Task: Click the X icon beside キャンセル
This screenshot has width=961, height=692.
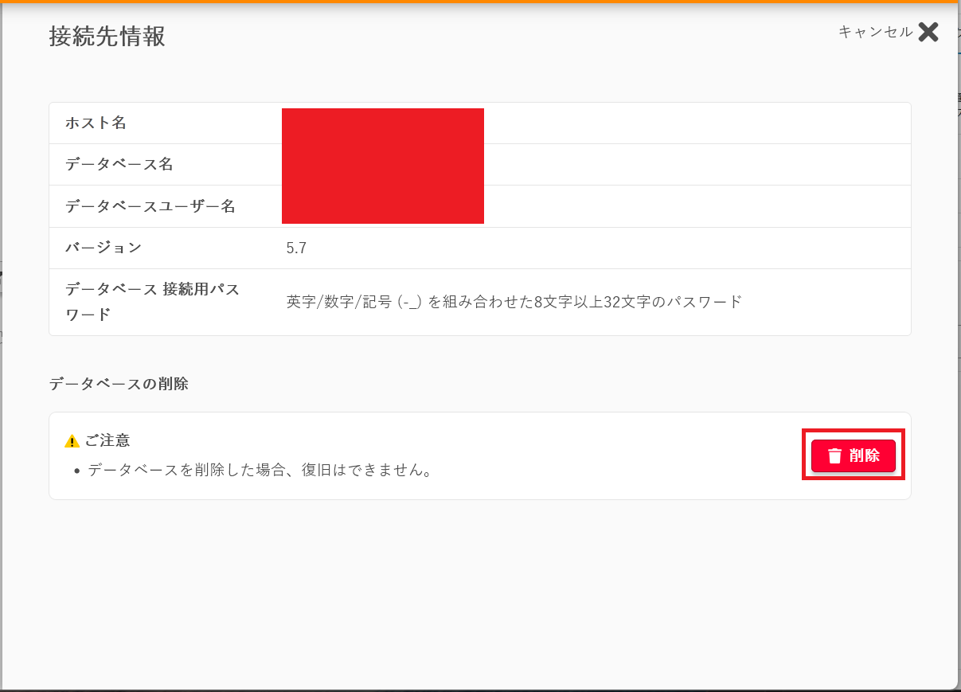Action: [x=928, y=32]
